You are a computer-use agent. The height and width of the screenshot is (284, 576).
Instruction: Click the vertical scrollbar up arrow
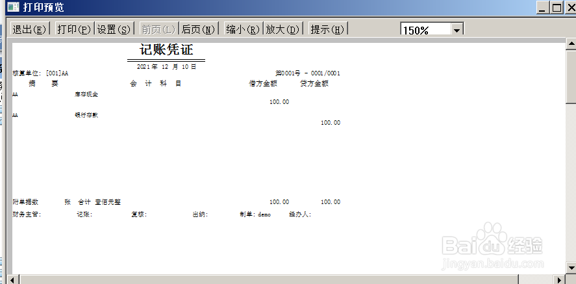(571, 44)
